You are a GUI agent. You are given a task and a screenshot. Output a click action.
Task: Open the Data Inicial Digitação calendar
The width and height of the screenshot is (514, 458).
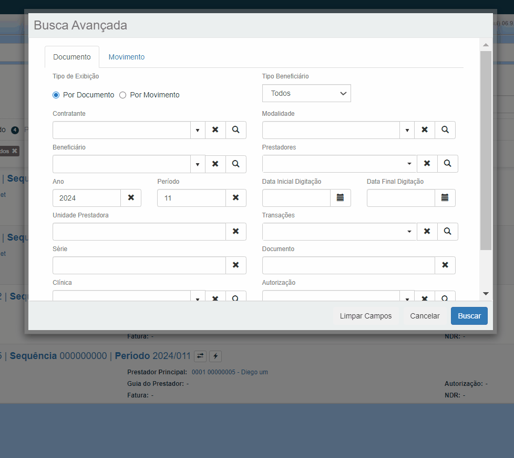click(x=340, y=198)
